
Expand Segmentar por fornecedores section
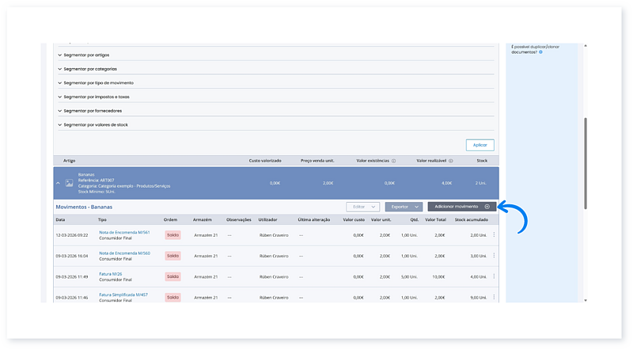93,110
